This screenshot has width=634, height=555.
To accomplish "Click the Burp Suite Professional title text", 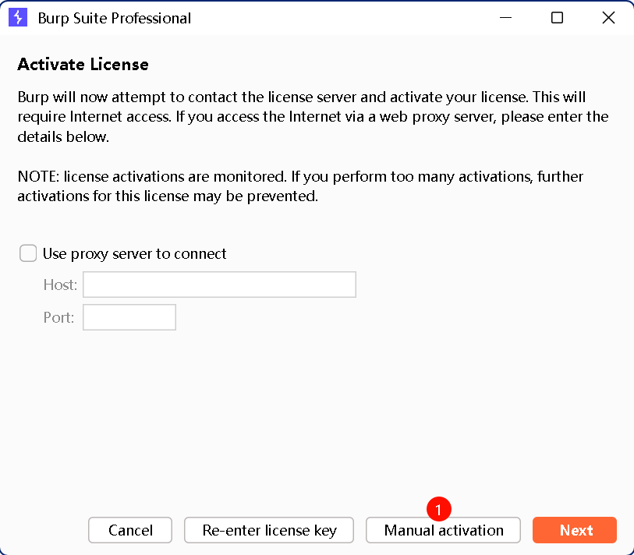I will click(x=115, y=19).
